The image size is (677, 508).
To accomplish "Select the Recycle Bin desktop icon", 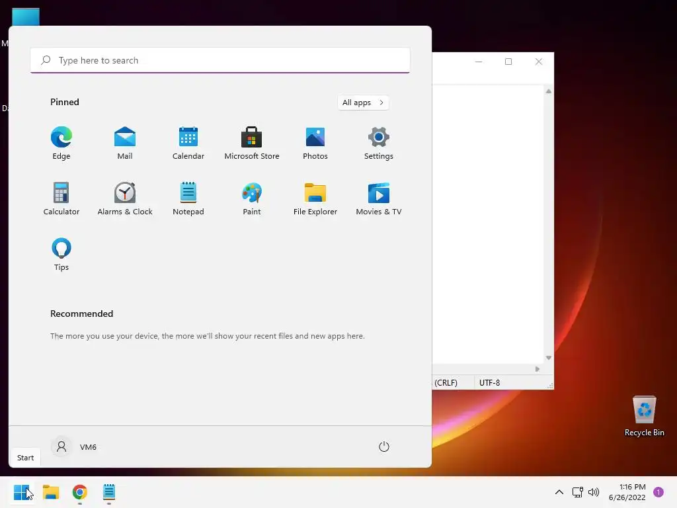I will [x=644, y=416].
